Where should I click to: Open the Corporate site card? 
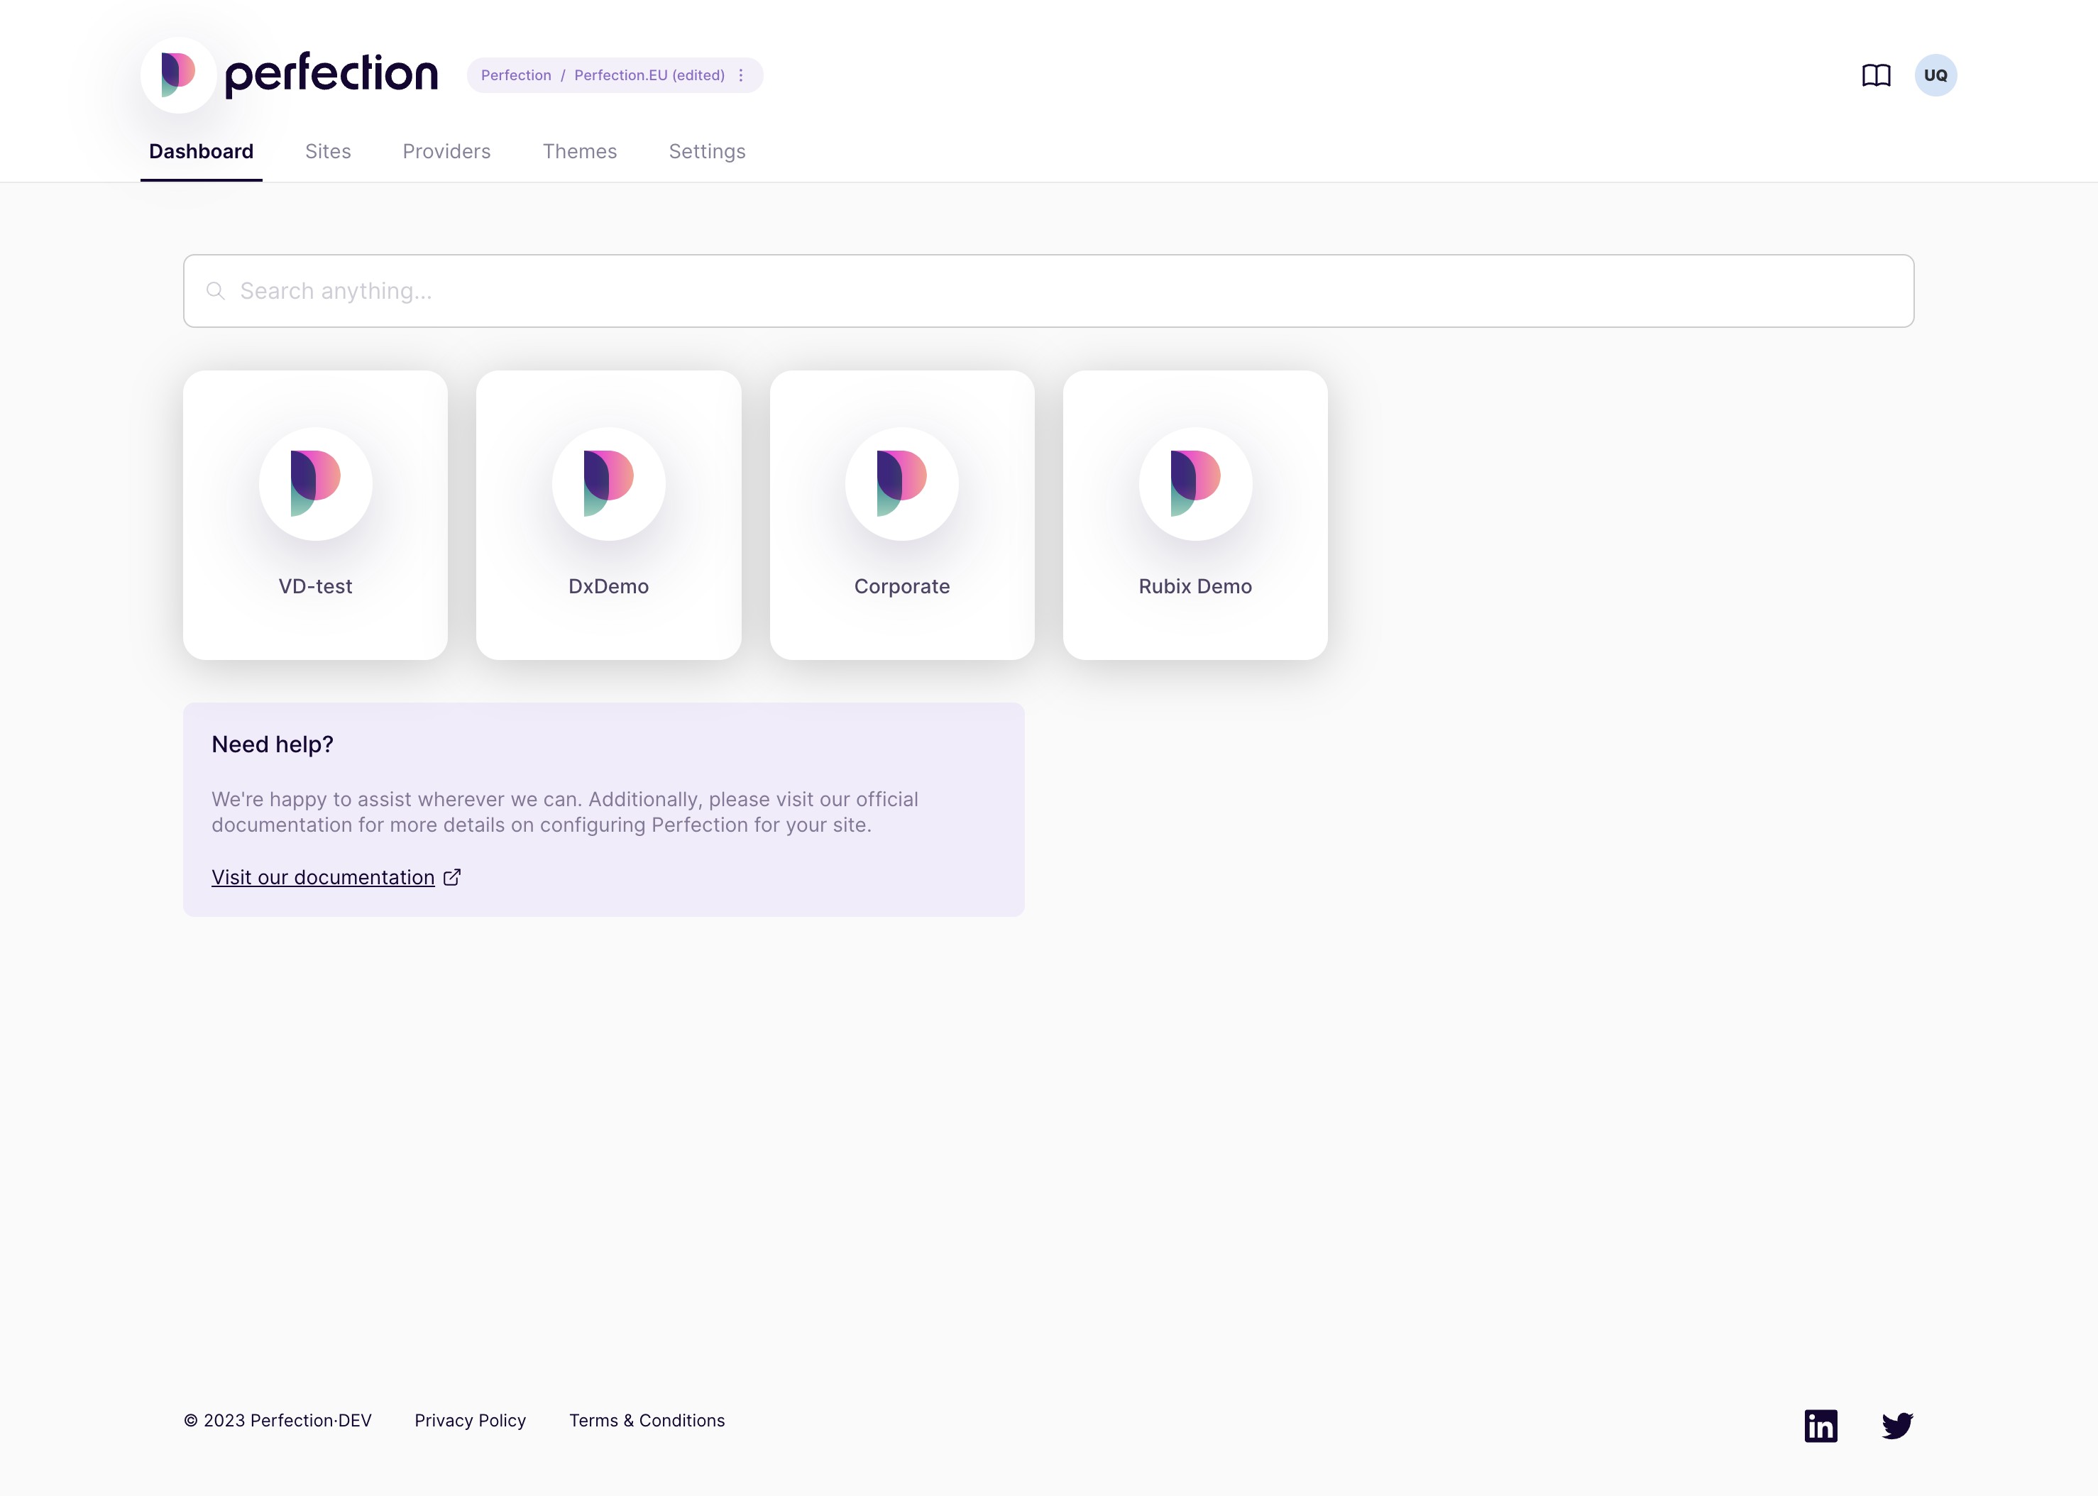click(x=901, y=514)
